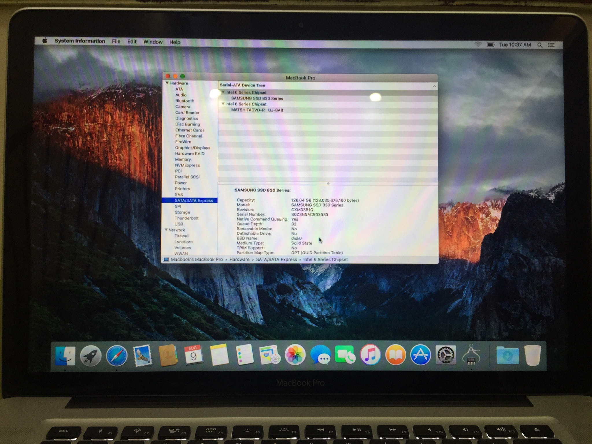Screen dimensions: 592x444
Task: Select ATA in the sidebar
Action: (x=179, y=89)
